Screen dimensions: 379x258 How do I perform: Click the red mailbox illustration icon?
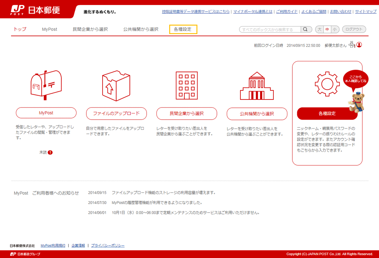46,85
